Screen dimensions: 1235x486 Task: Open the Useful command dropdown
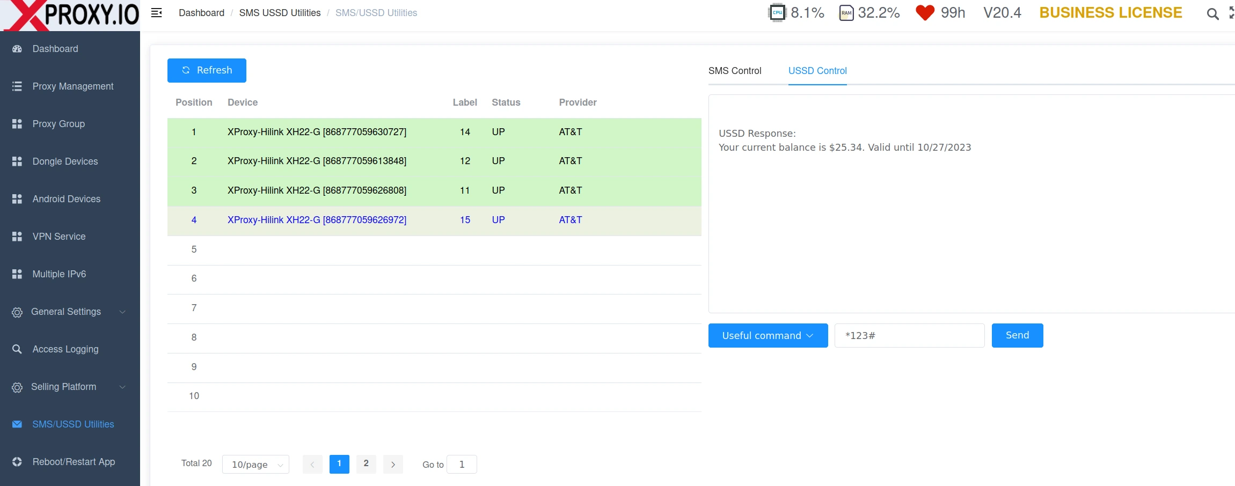pos(768,335)
